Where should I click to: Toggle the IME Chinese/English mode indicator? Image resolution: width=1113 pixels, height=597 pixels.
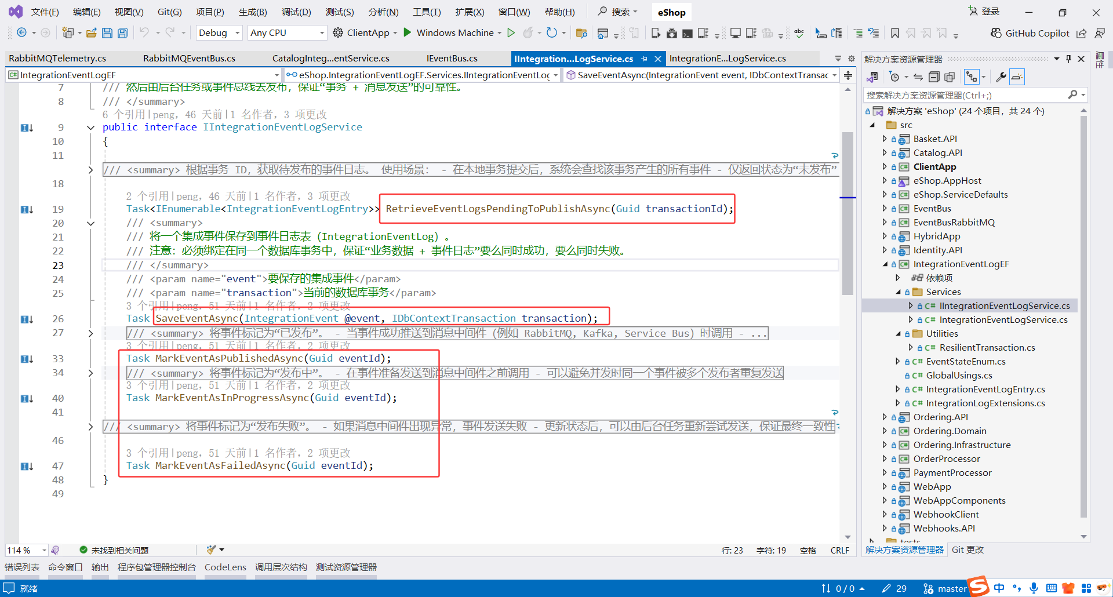tap(999, 588)
